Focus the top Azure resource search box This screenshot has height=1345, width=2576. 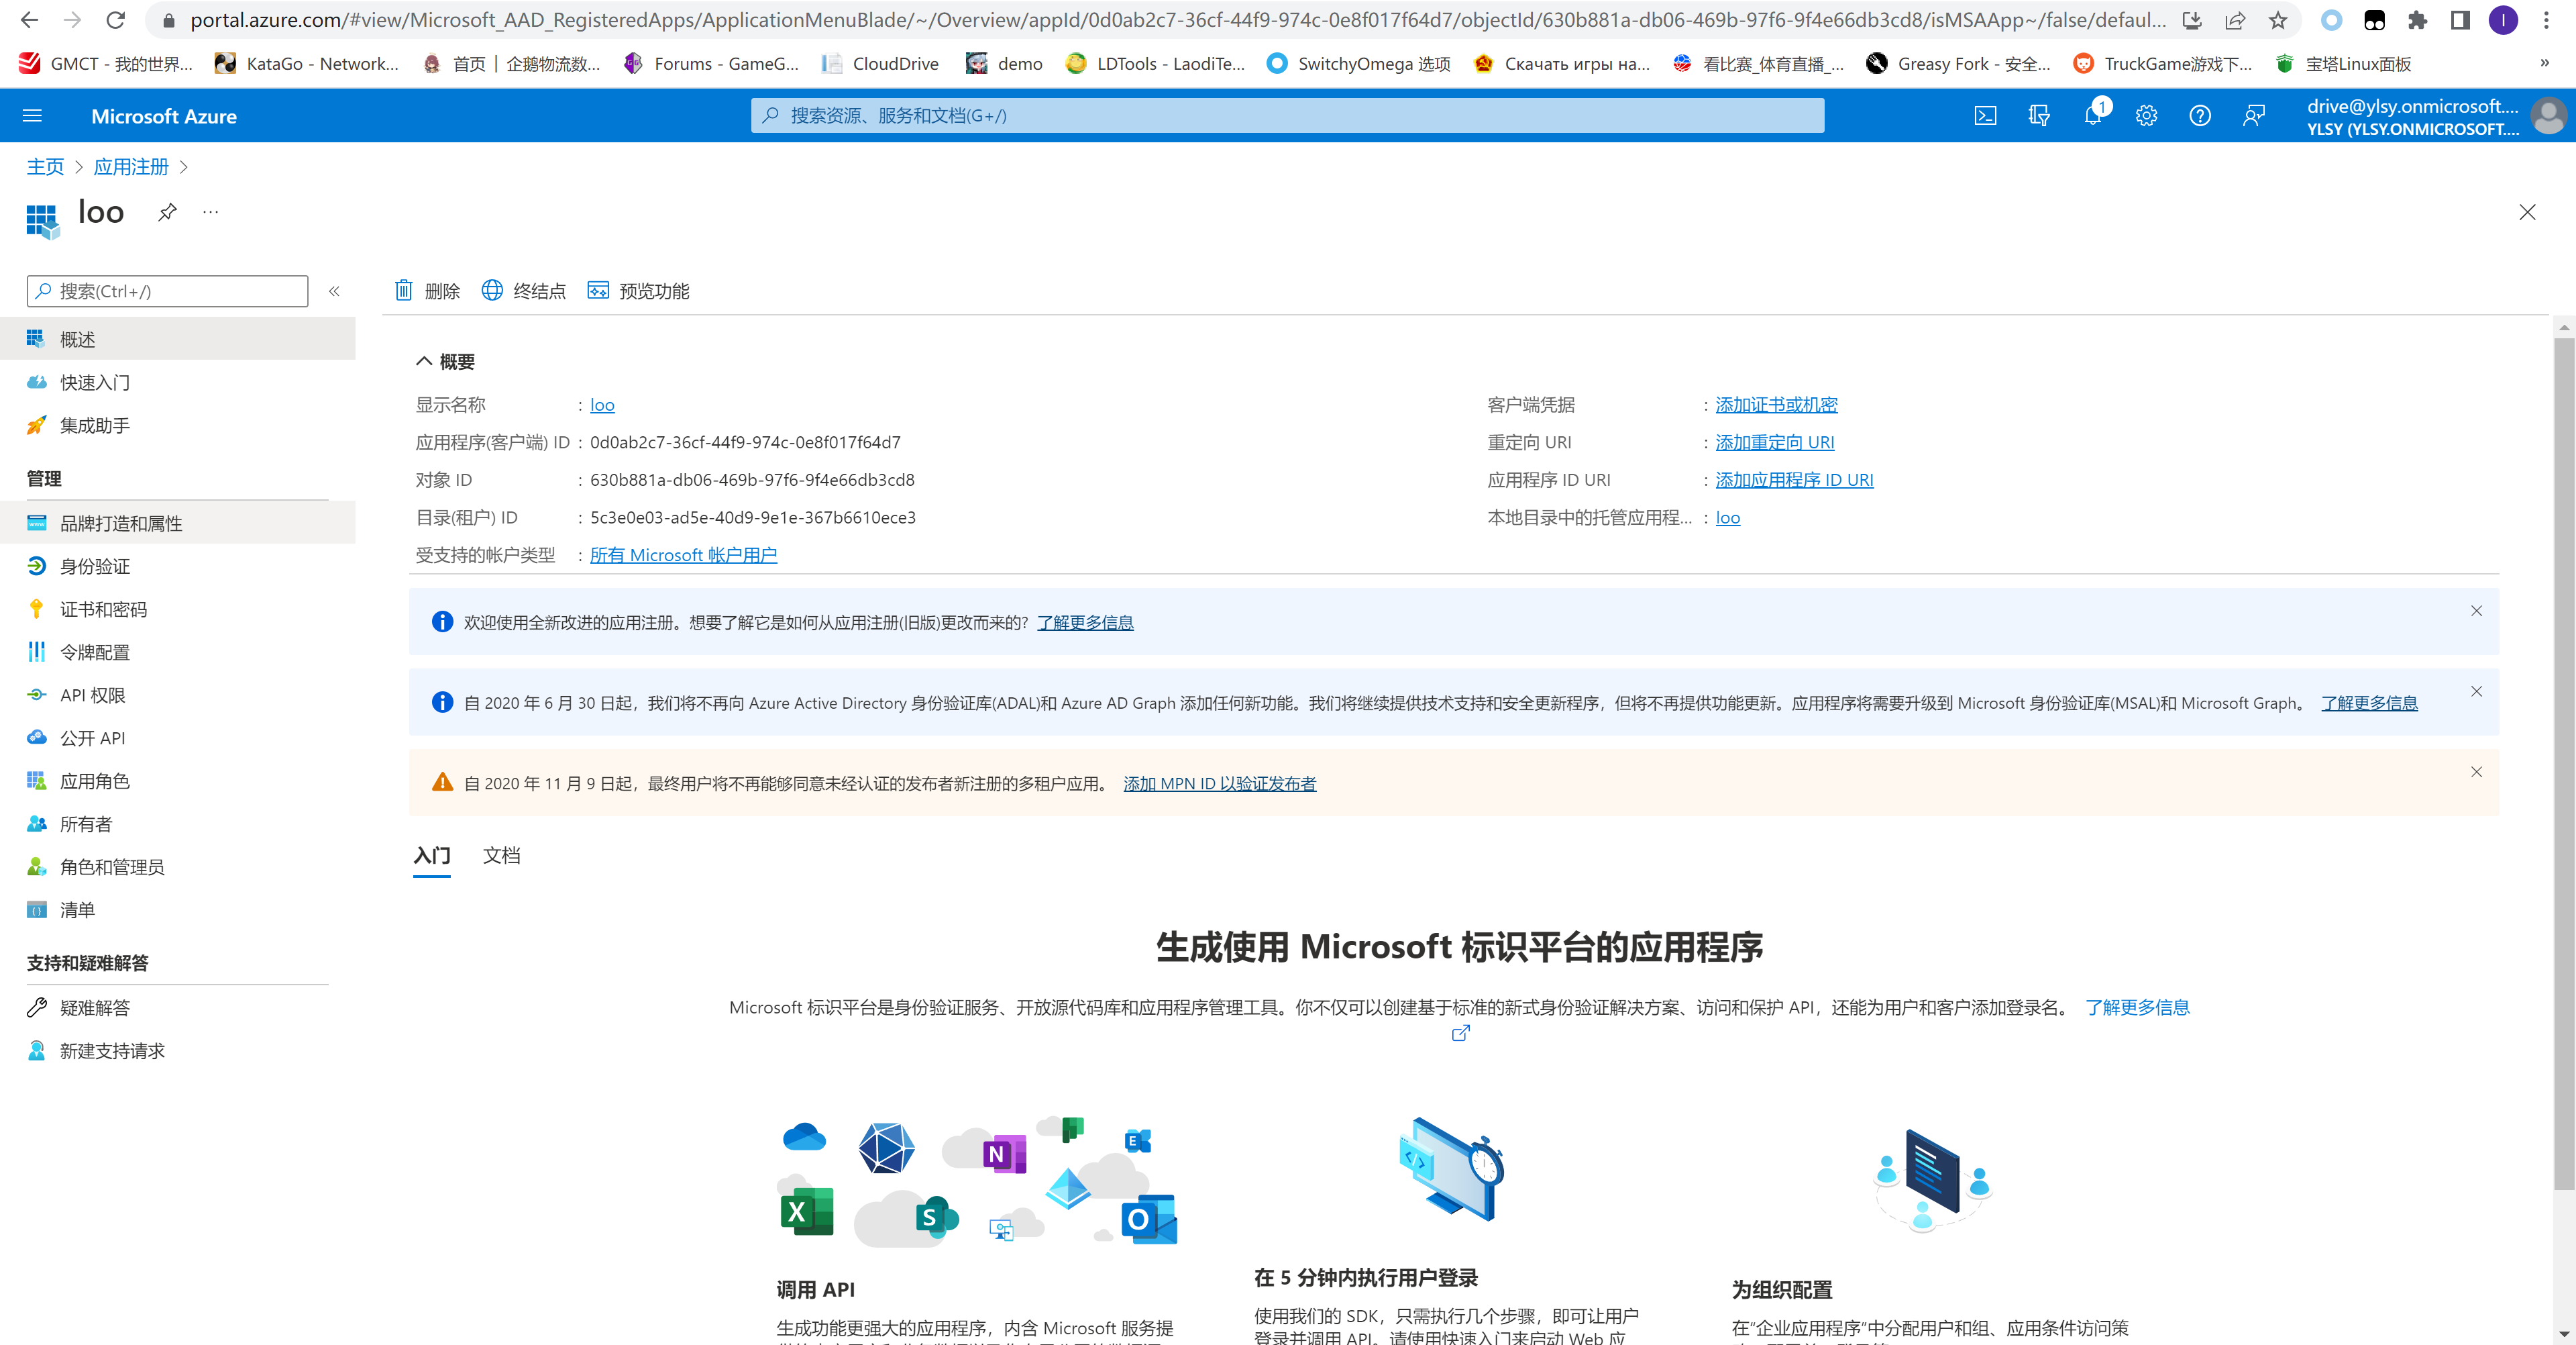[1287, 116]
